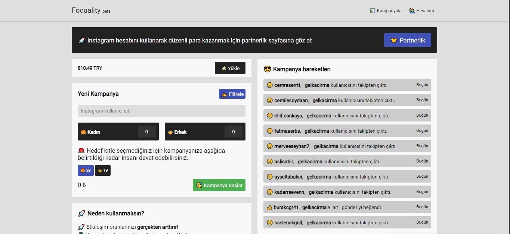The image size is (510, 234).
Task: Click the Neden kullanmalısın? heading
Action: pos(116,214)
